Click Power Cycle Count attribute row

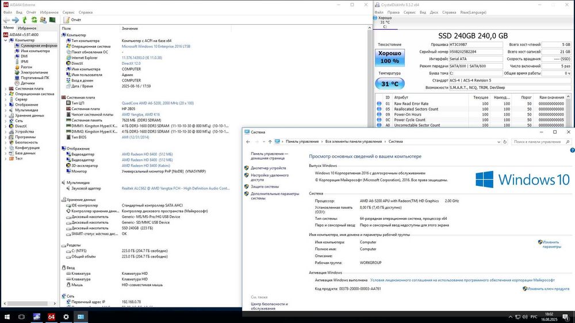tap(471, 119)
